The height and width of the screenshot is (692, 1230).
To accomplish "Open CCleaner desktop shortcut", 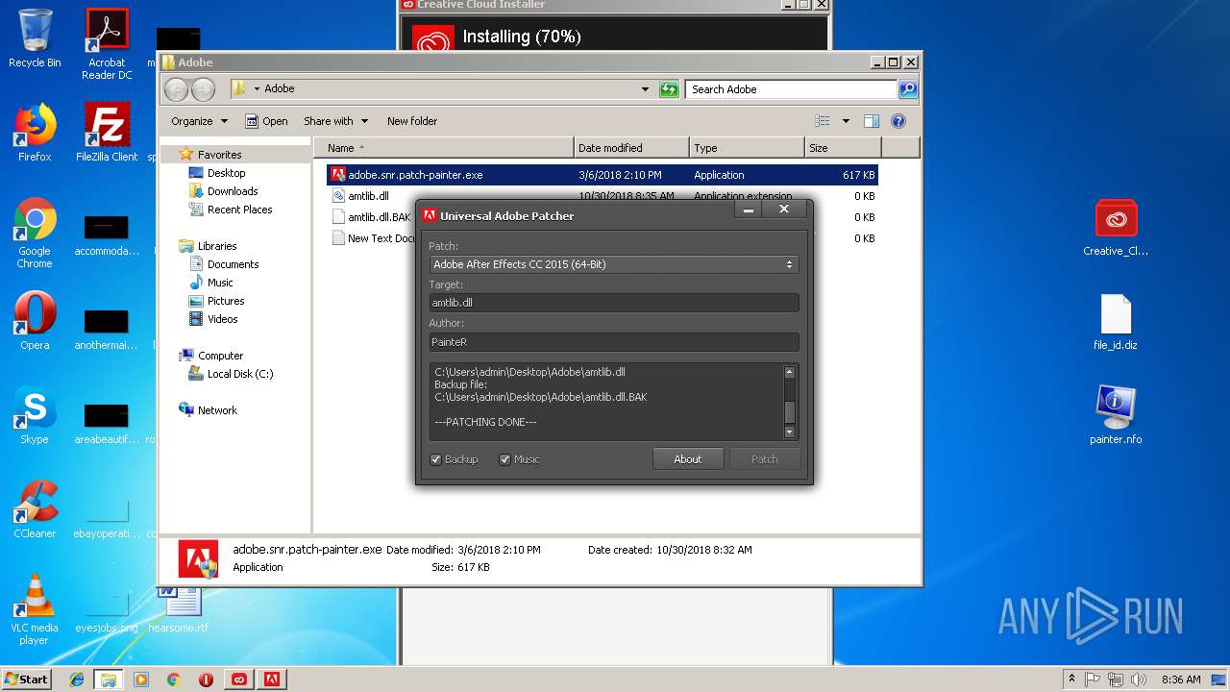I will tap(35, 509).
